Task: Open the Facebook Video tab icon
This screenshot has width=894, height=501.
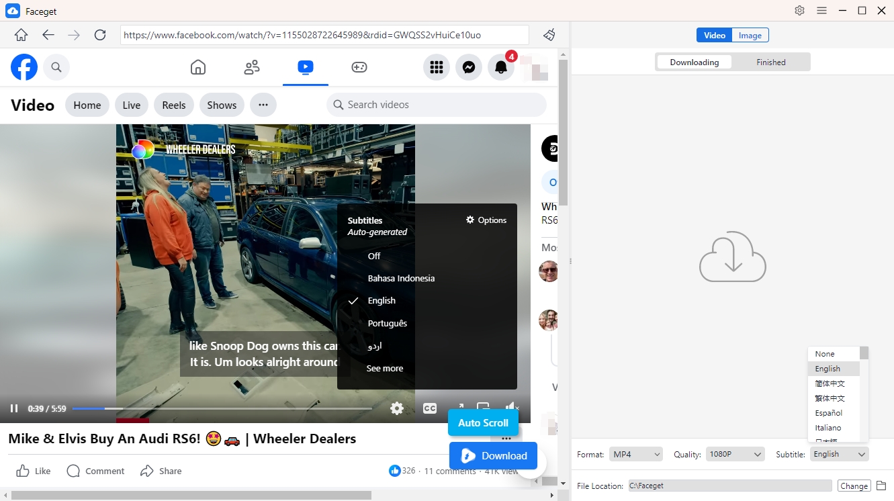Action: (x=306, y=67)
